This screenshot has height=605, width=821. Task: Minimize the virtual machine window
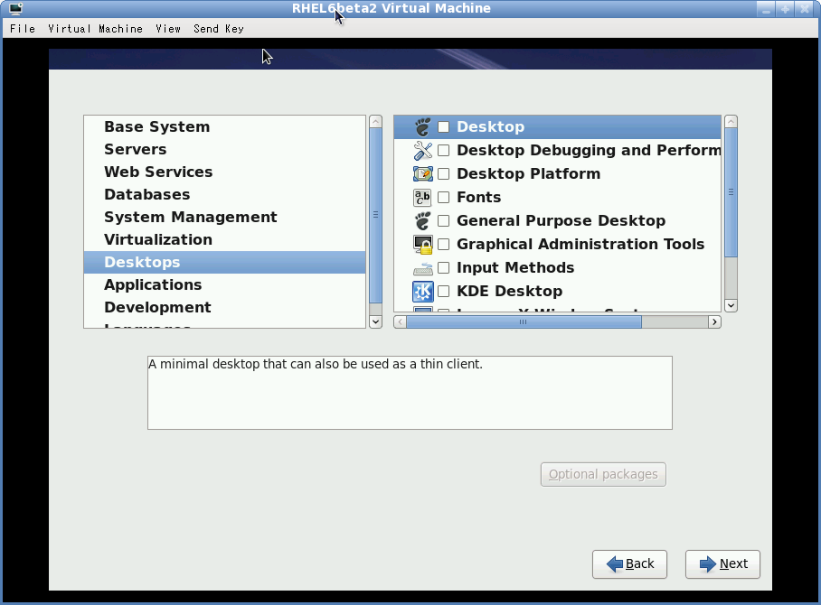[766, 9]
